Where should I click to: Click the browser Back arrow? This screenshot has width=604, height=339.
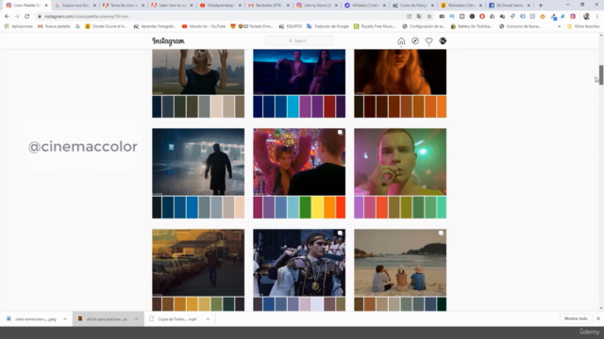[7, 17]
